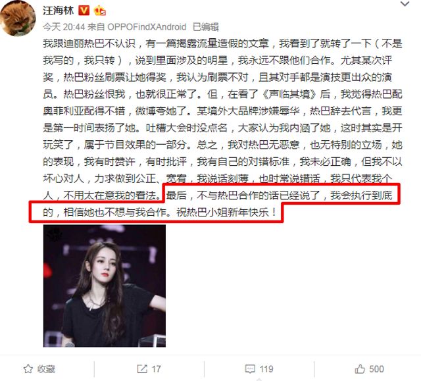Open the post options chevron menu
The image size is (421, 381).
pos(405,4)
